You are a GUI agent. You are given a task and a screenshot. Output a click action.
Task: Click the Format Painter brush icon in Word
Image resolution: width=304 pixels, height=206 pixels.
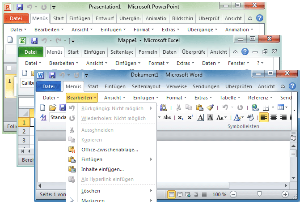211,107
